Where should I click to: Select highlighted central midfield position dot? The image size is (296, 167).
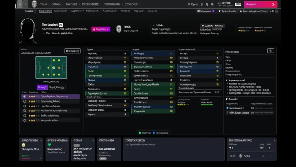[54, 67]
